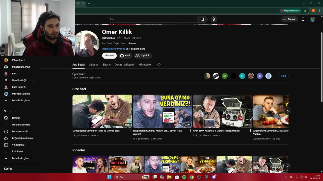Switch to the Videolar tab

click(94, 65)
